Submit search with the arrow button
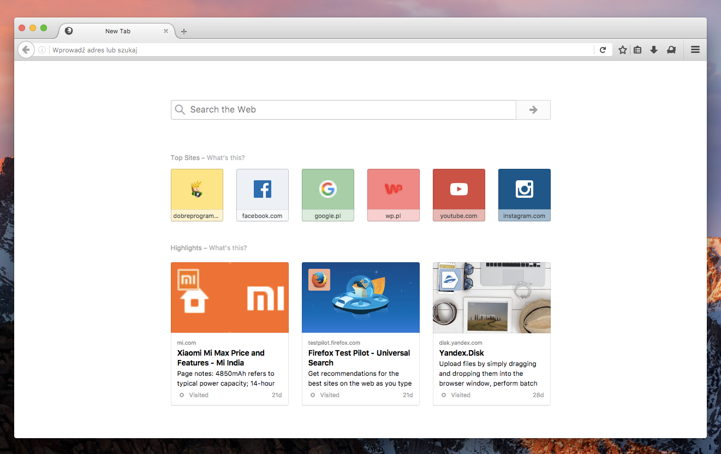 coord(533,110)
